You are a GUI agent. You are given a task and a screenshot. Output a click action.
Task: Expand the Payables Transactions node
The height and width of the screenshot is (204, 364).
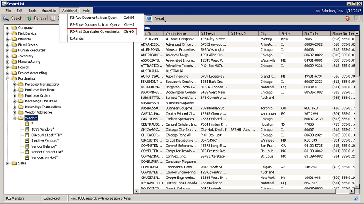15,84
